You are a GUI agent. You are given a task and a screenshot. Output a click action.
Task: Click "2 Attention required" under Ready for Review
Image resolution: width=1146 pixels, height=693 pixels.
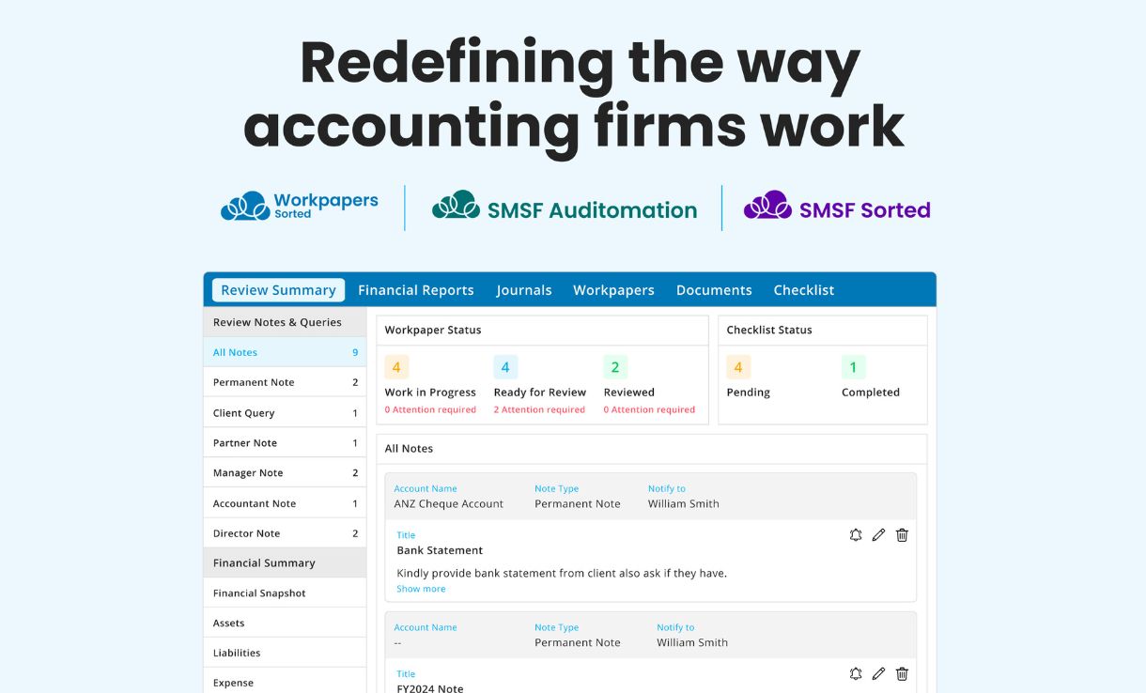coord(539,409)
